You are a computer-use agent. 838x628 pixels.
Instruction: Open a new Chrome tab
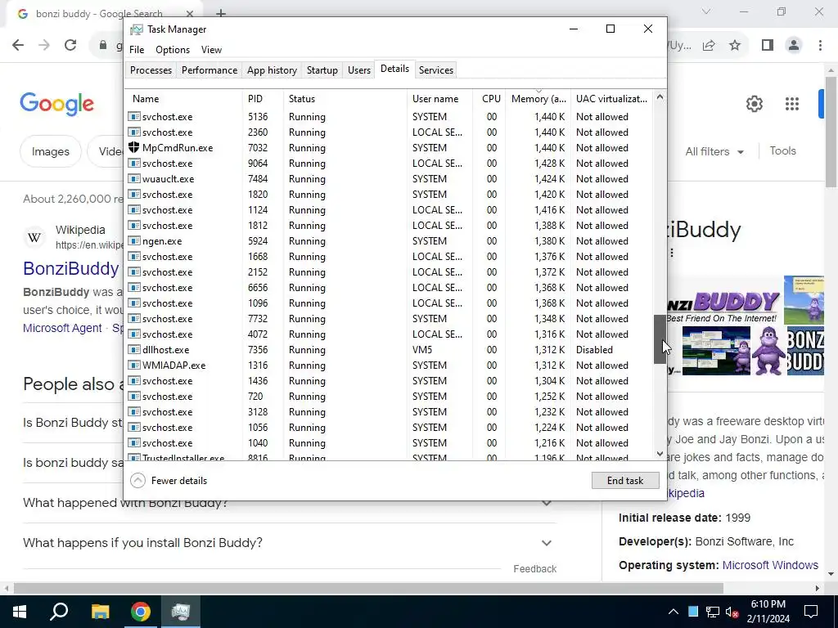[x=221, y=13]
